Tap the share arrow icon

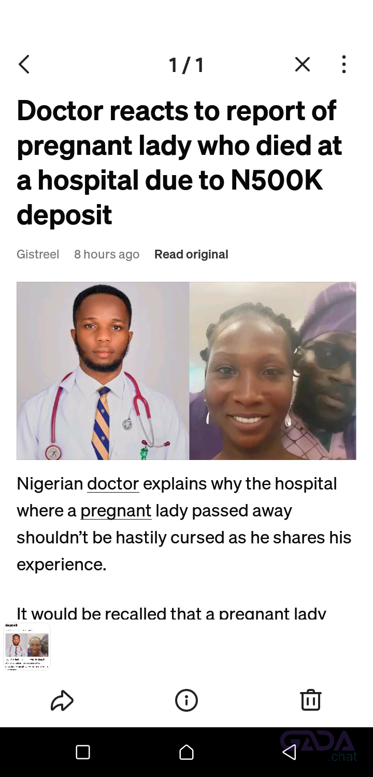tap(62, 700)
